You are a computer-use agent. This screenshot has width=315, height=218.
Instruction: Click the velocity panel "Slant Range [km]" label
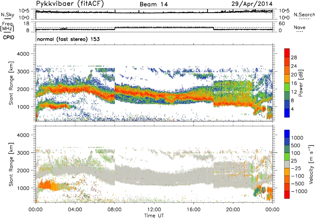pos(11,164)
